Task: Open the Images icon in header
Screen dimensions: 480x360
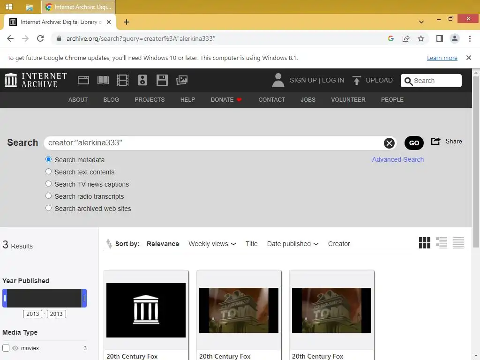Action: click(x=182, y=80)
